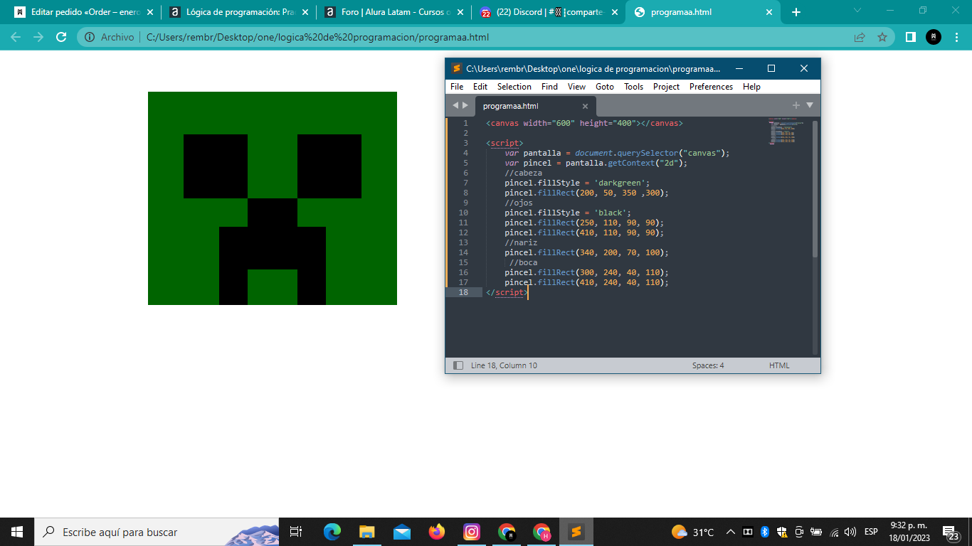Open Sublime Text Find menu

[549, 87]
